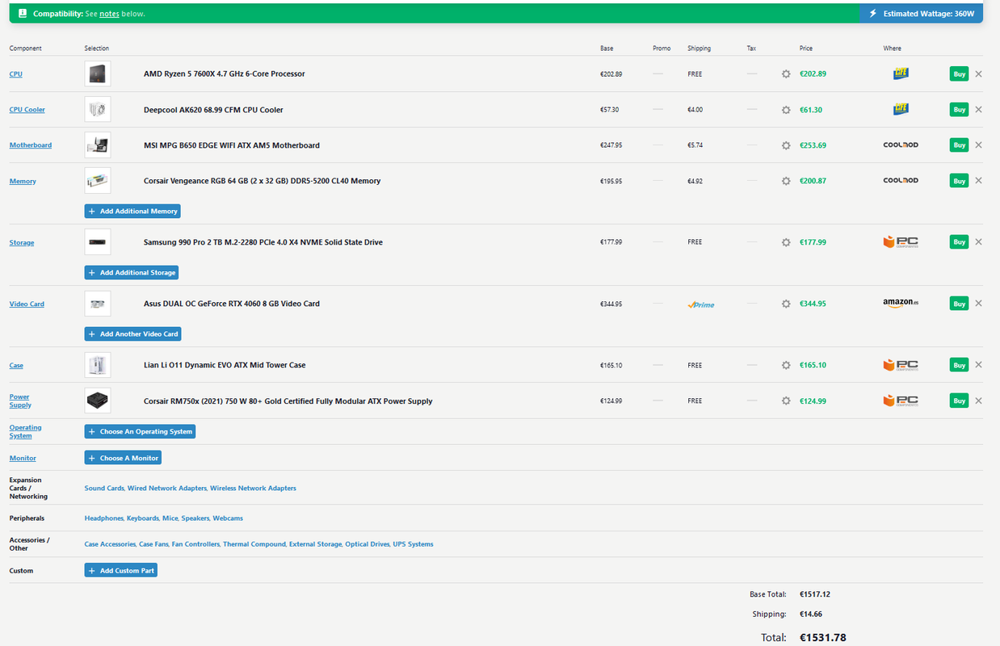Click gear icon in Motherboard row
The width and height of the screenshot is (1000, 646).
pos(786,145)
